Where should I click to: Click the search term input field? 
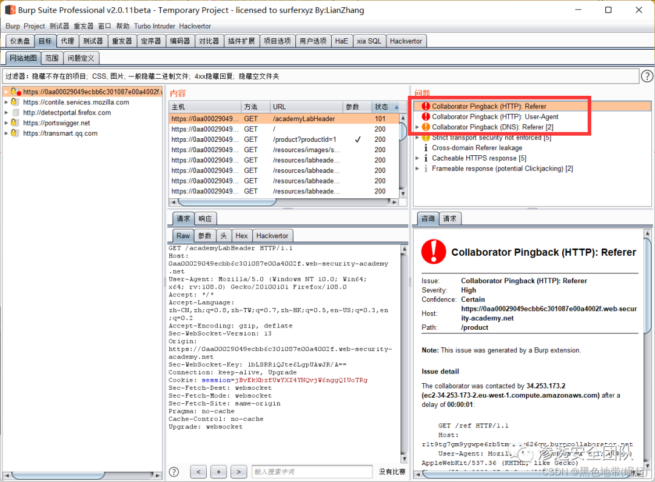pos(312,472)
